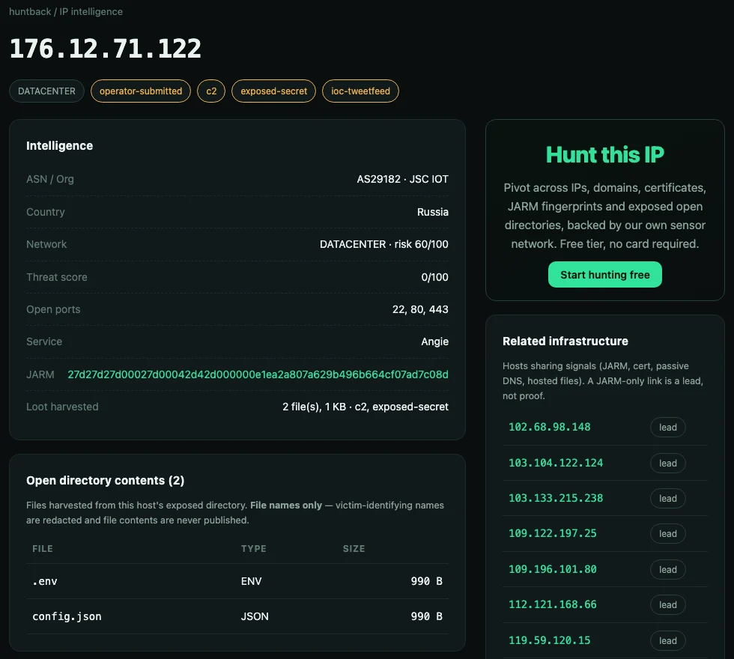Image resolution: width=734 pixels, height=659 pixels.
Task: Select the Russia country value
Action: (433, 212)
